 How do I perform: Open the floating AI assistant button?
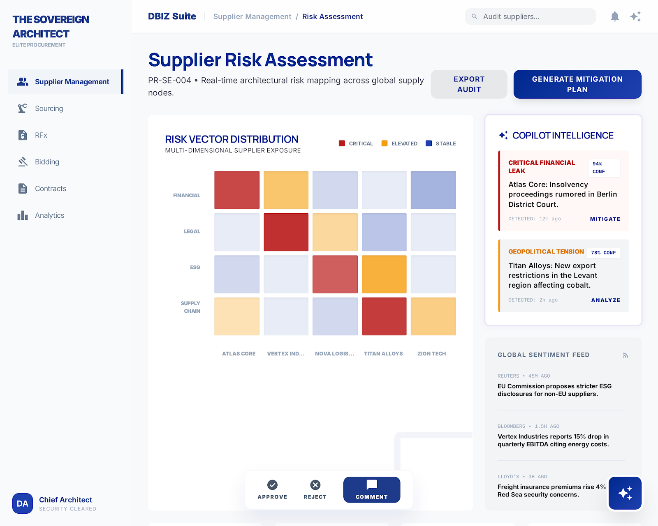click(x=625, y=493)
